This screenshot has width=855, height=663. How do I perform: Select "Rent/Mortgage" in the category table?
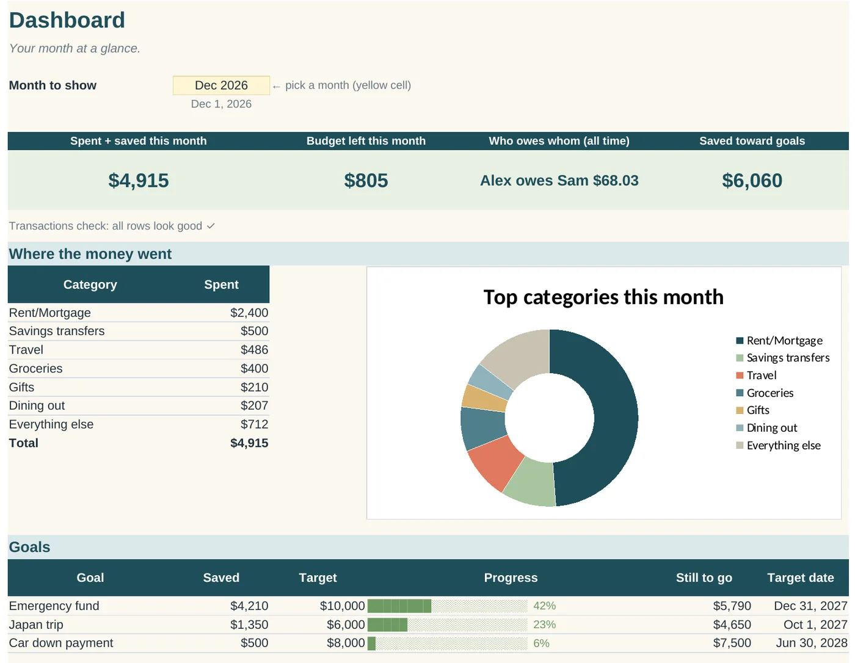(x=50, y=313)
